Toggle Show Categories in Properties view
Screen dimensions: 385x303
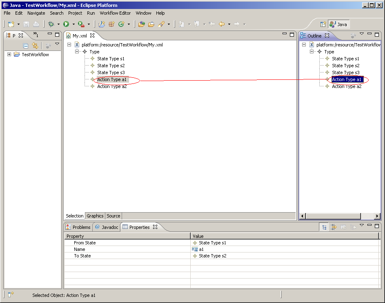pos(324,227)
